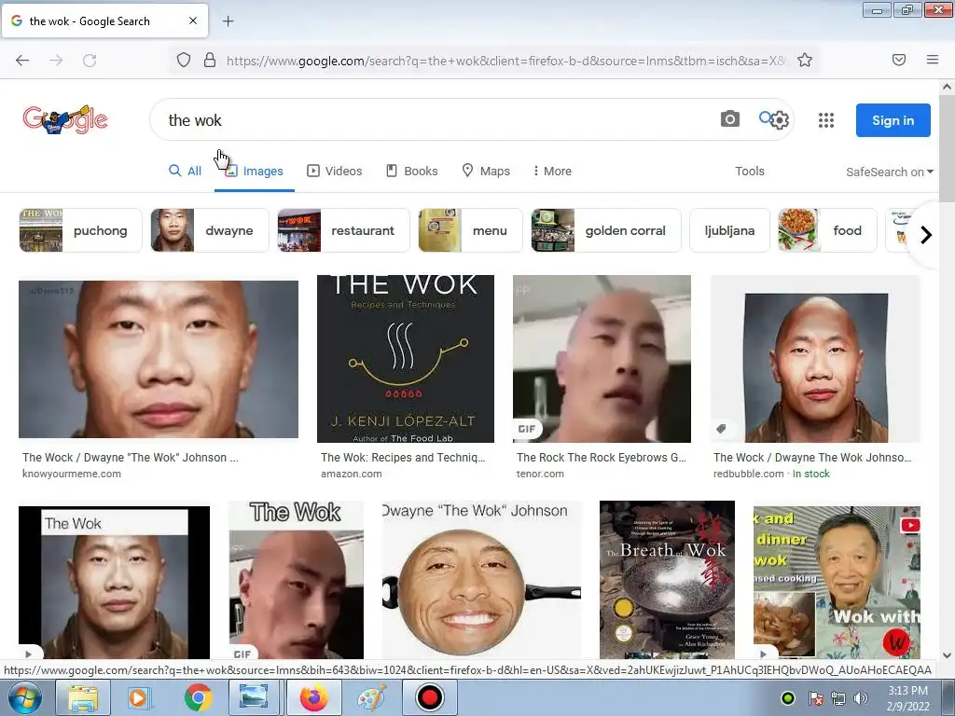Image resolution: width=955 pixels, height=716 pixels.
Task: Click the knowyourmeme.com source text
Action: coord(72,474)
